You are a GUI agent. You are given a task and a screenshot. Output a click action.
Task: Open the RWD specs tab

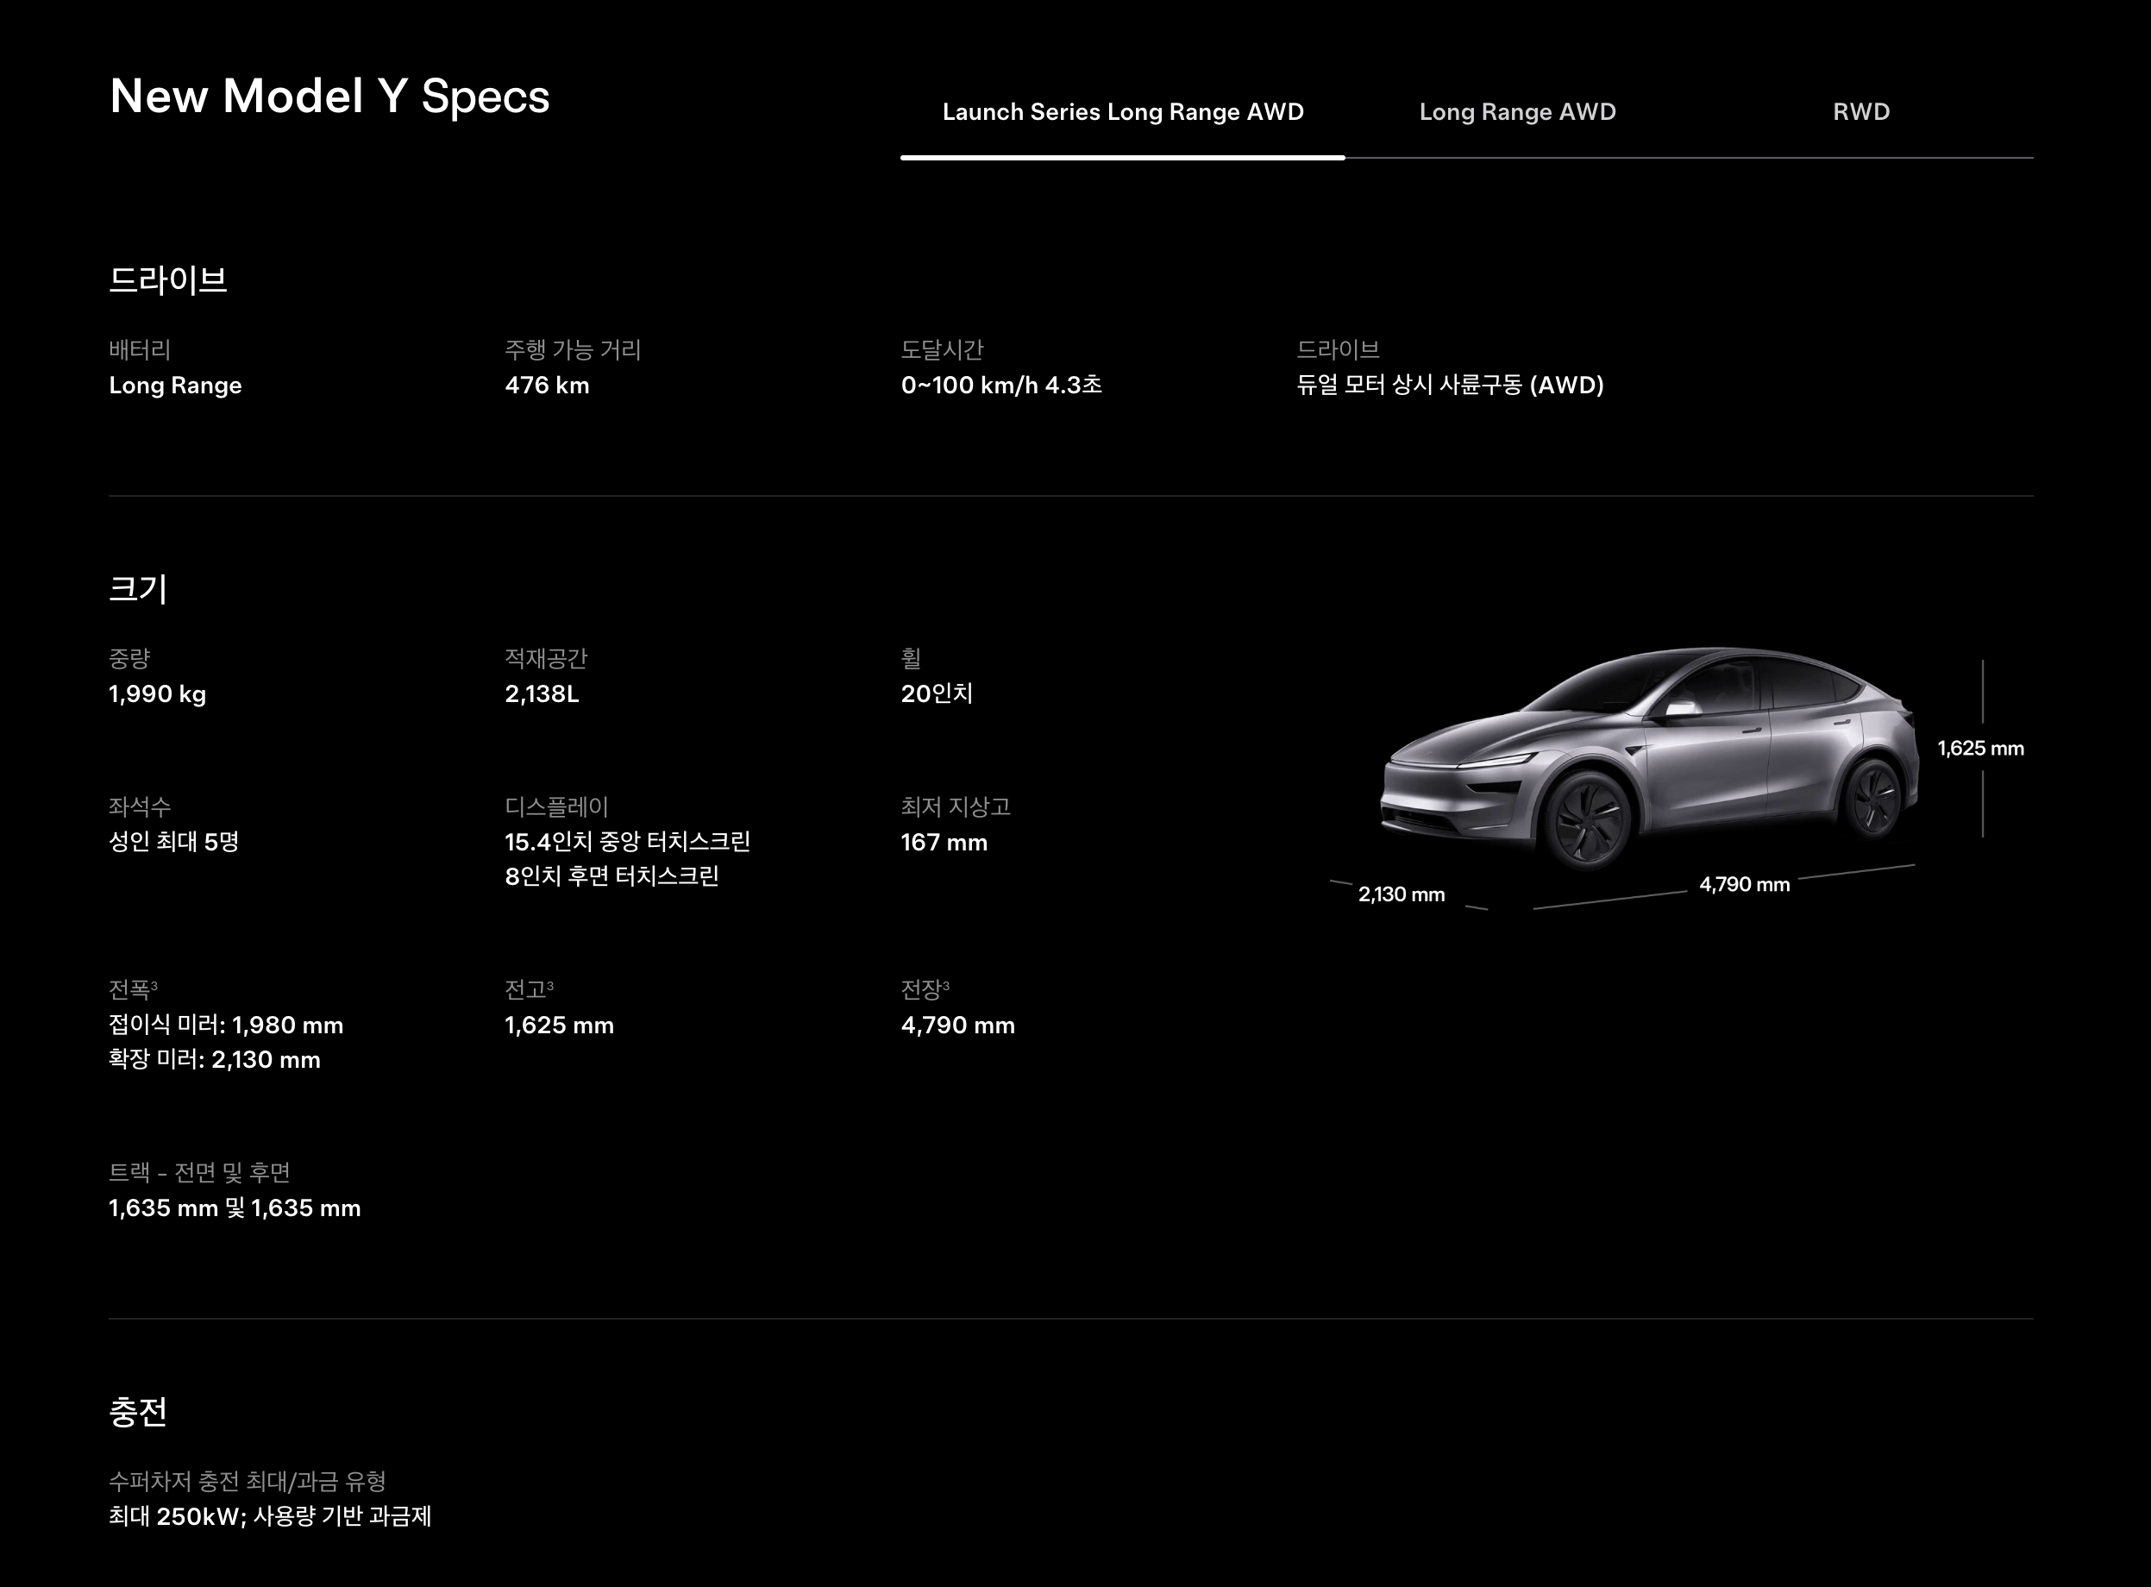click(x=1859, y=112)
